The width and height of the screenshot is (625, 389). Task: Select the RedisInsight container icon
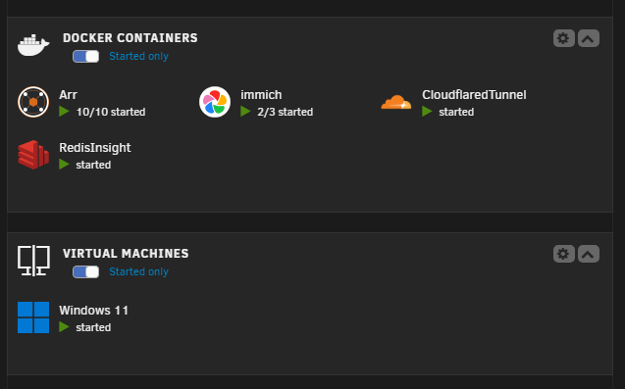(x=33, y=155)
